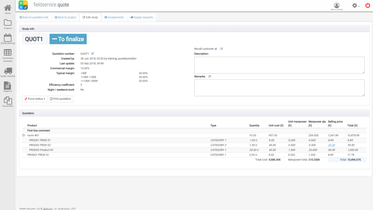Select the Edit study tab
This screenshot has width=373, height=210.
(90, 17)
